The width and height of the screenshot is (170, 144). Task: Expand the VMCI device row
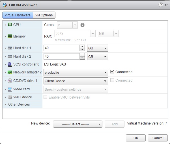point(5,97)
